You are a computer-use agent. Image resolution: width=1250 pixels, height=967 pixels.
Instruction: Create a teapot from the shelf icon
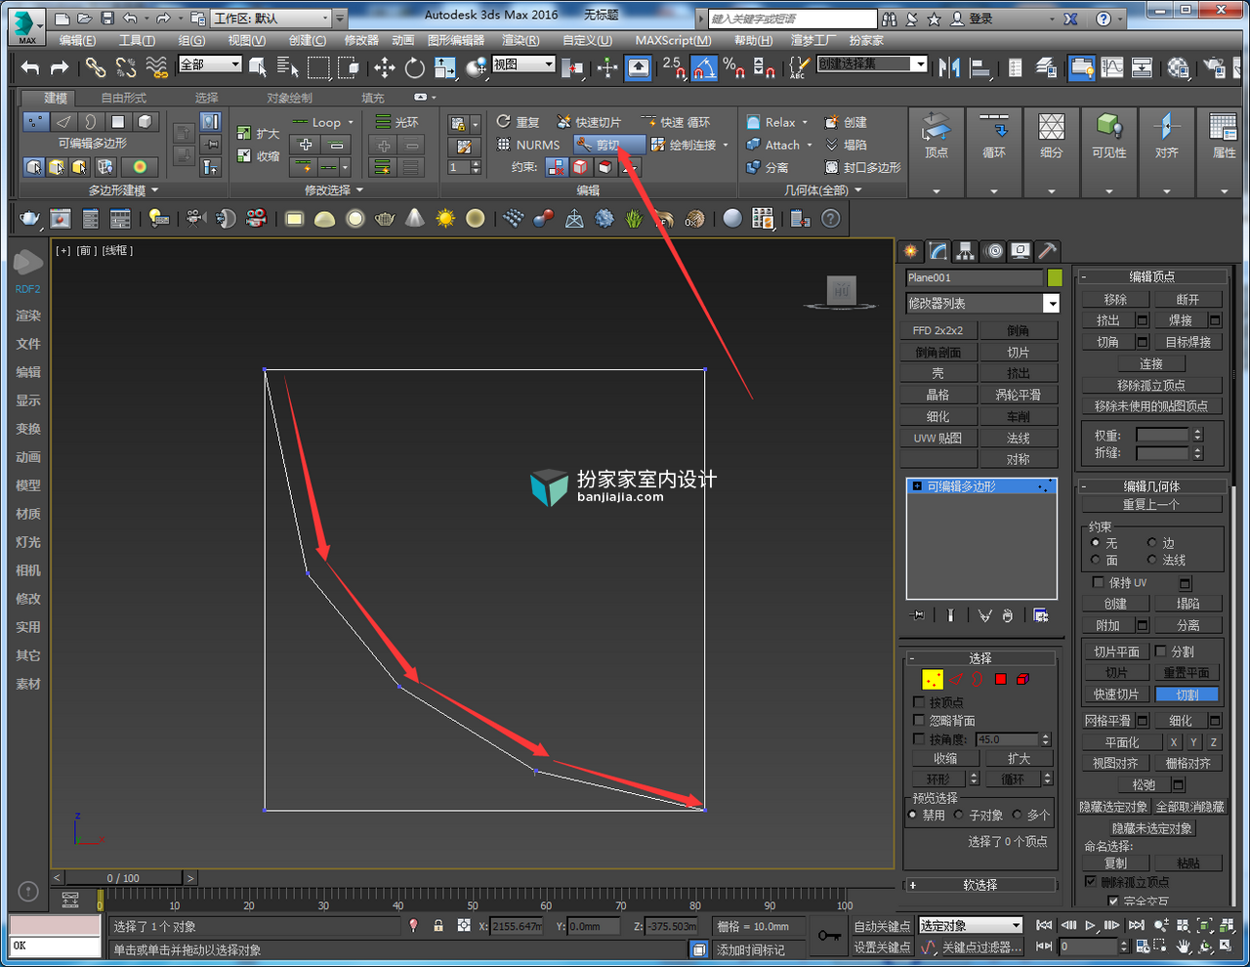pos(29,219)
